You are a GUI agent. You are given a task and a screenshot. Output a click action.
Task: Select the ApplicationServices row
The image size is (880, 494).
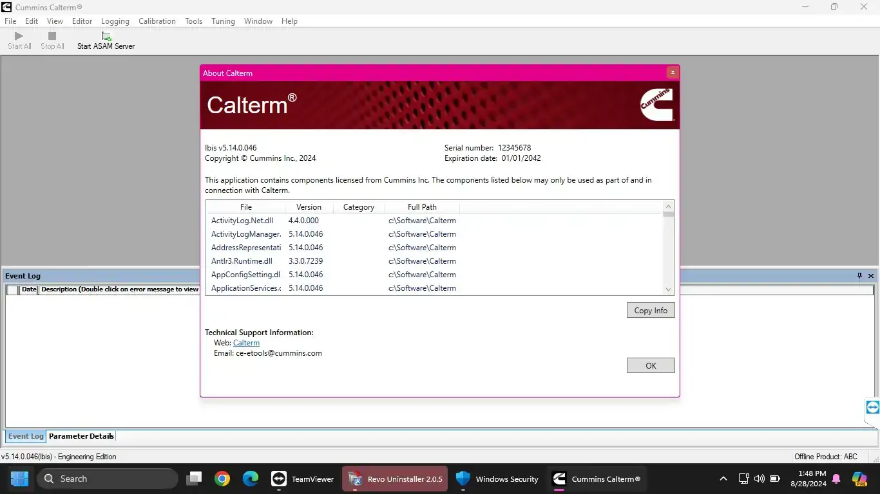pyautogui.click(x=434, y=288)
